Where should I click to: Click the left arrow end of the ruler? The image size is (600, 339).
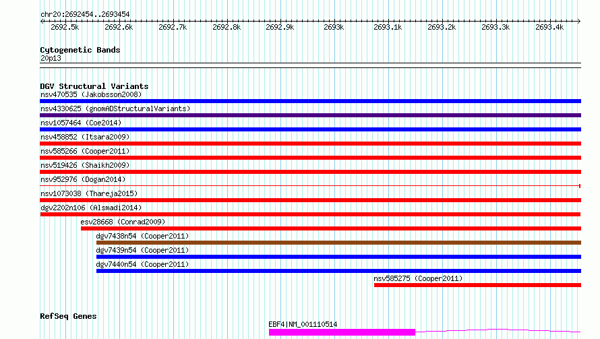tap(42, 21)
